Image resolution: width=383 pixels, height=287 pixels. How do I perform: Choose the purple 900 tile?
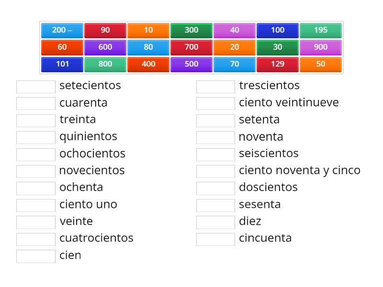tap(320, 47)
